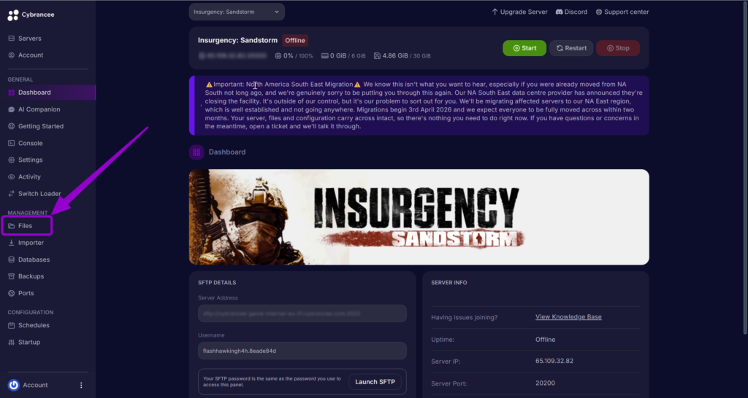Click the Getting Started globe icon
Screen dimensions: 748x398
click(x=12, y=126)
